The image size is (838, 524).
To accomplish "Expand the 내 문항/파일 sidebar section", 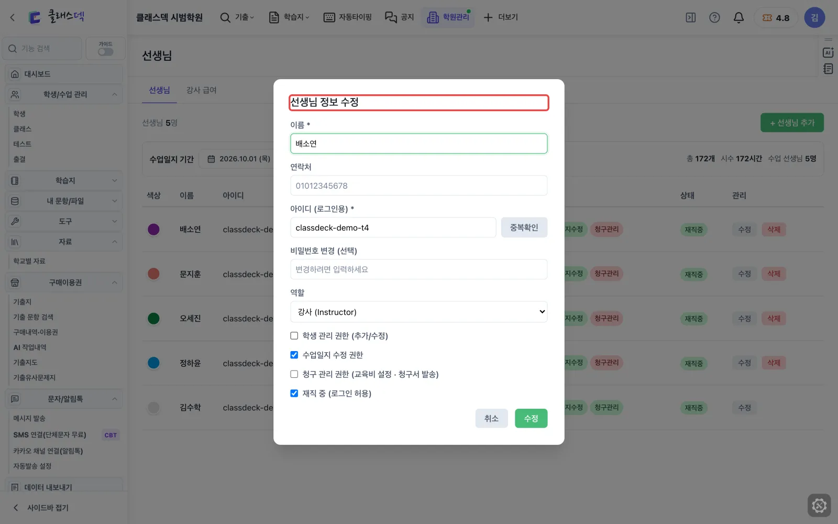I will 64,201.
